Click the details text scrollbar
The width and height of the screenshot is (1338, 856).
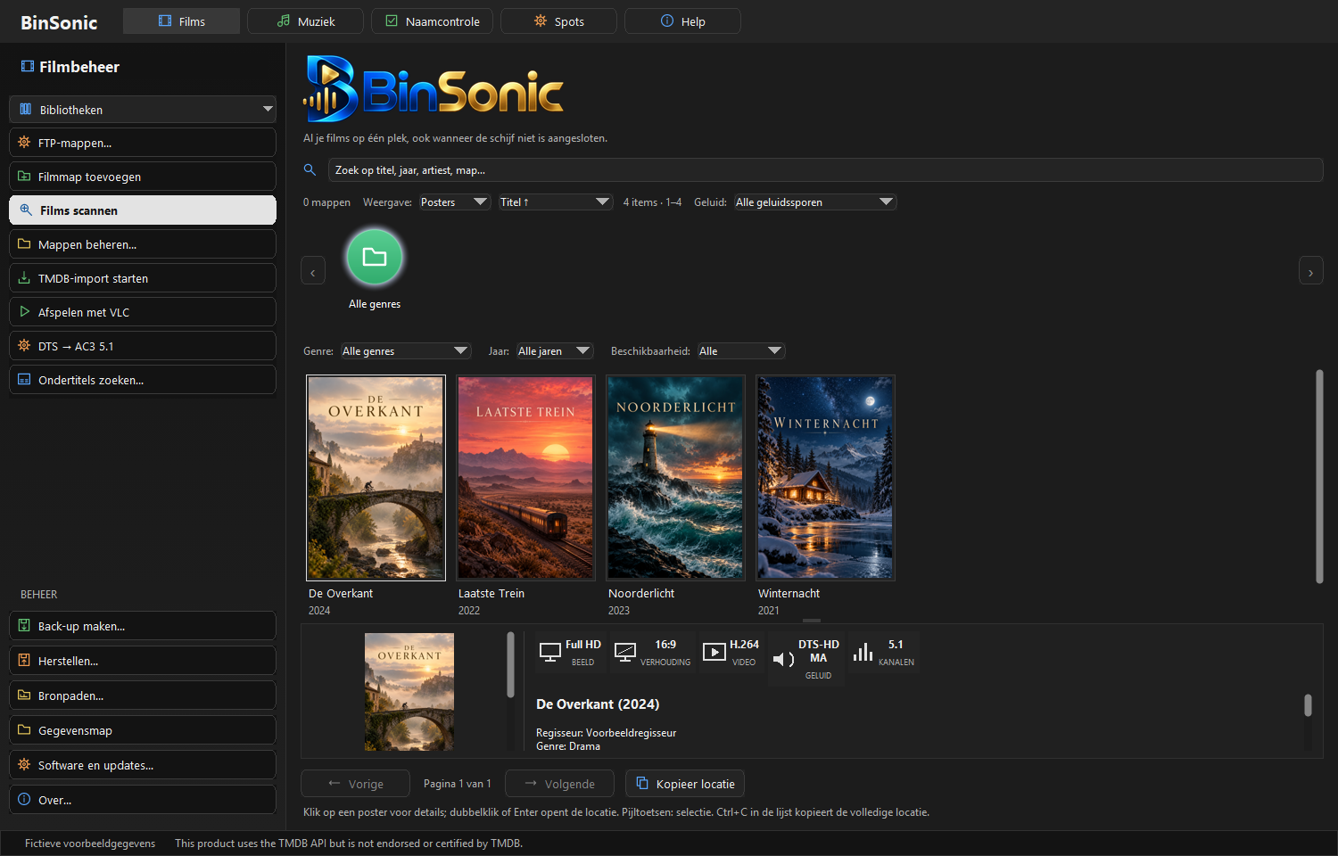tap(1308, 705)
